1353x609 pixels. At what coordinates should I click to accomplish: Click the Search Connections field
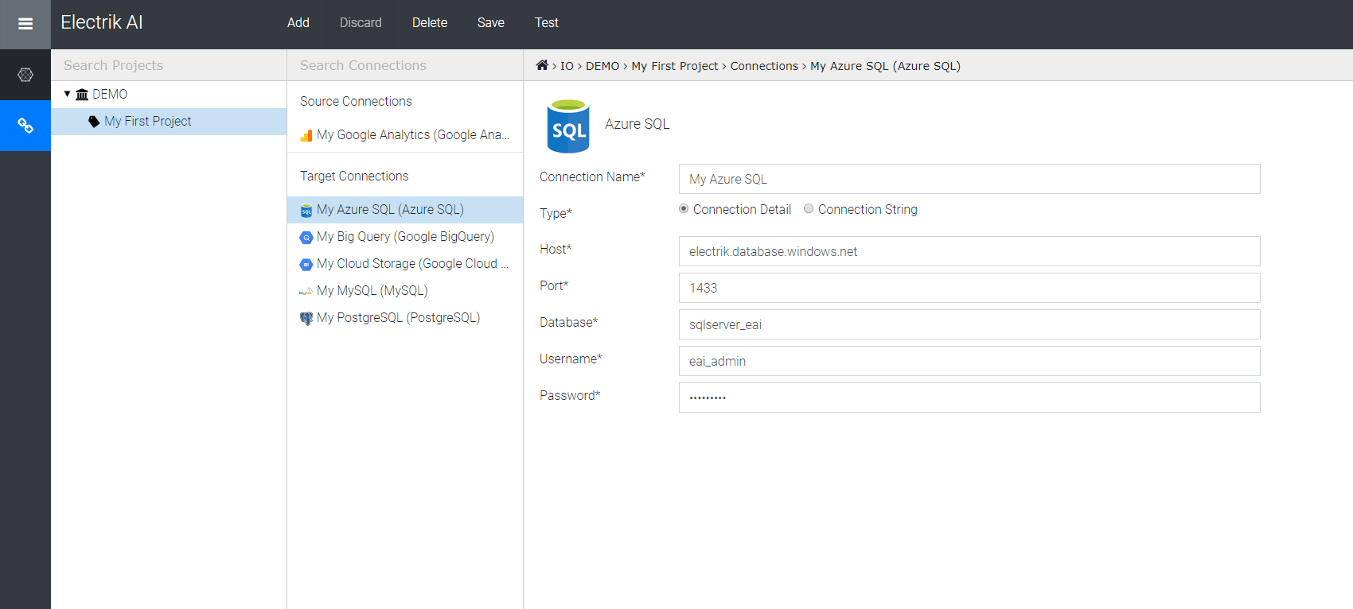(x=404, y=65)
